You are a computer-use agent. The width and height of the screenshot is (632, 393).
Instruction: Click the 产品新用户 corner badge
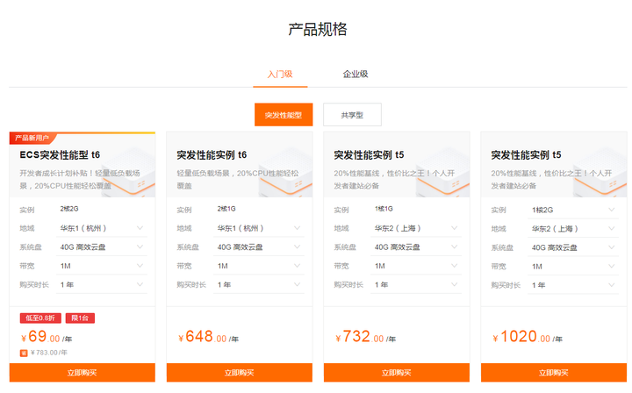pos(32,138)
